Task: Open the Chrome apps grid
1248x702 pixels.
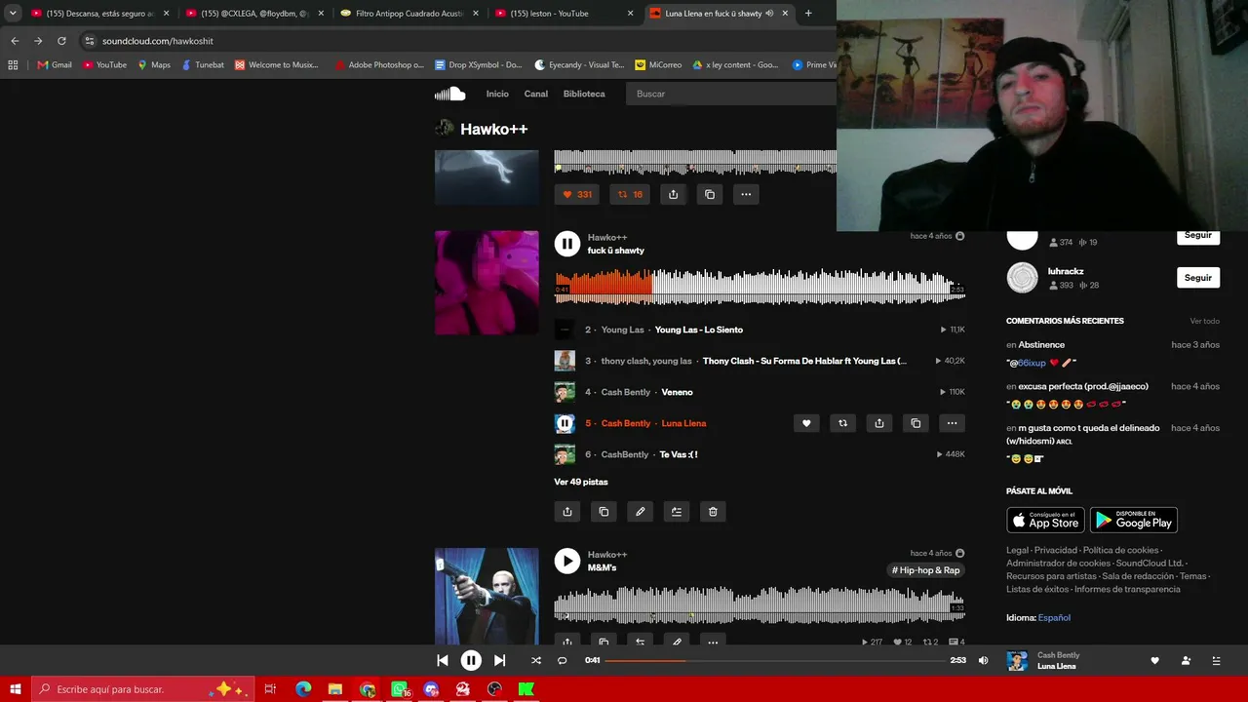Action: [x=13, y=65]
